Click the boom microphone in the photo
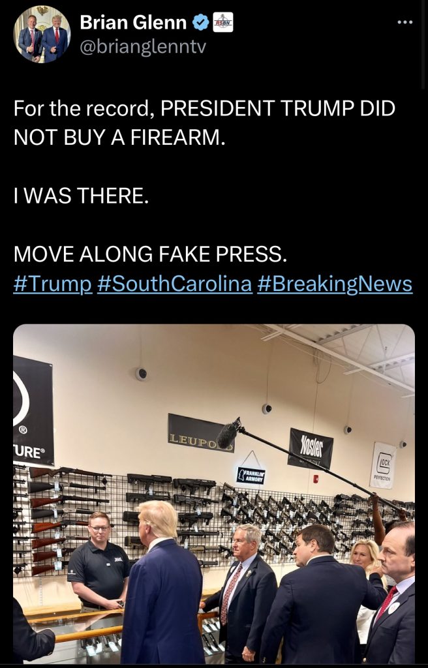 click(228, 433)
